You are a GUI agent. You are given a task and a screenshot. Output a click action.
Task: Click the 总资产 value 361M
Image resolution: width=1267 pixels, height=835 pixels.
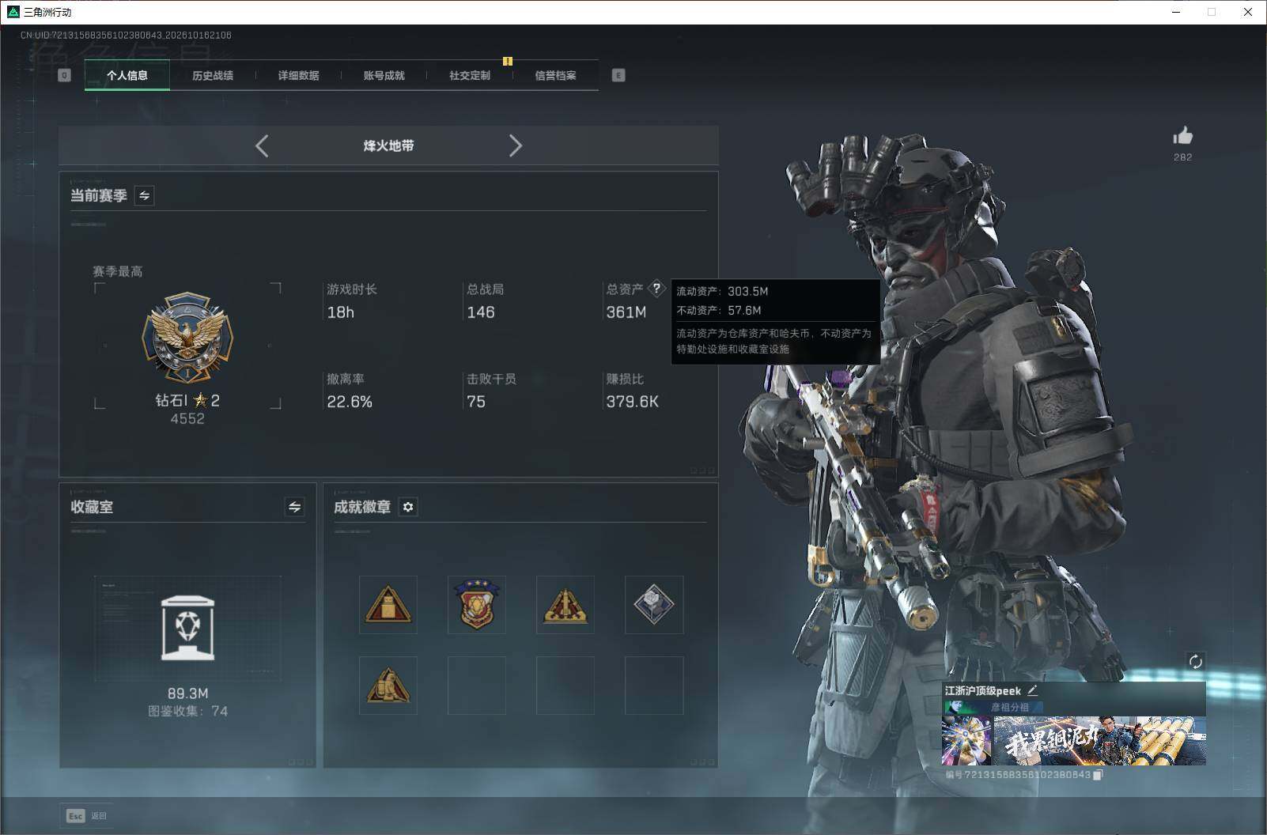point(626,312)
